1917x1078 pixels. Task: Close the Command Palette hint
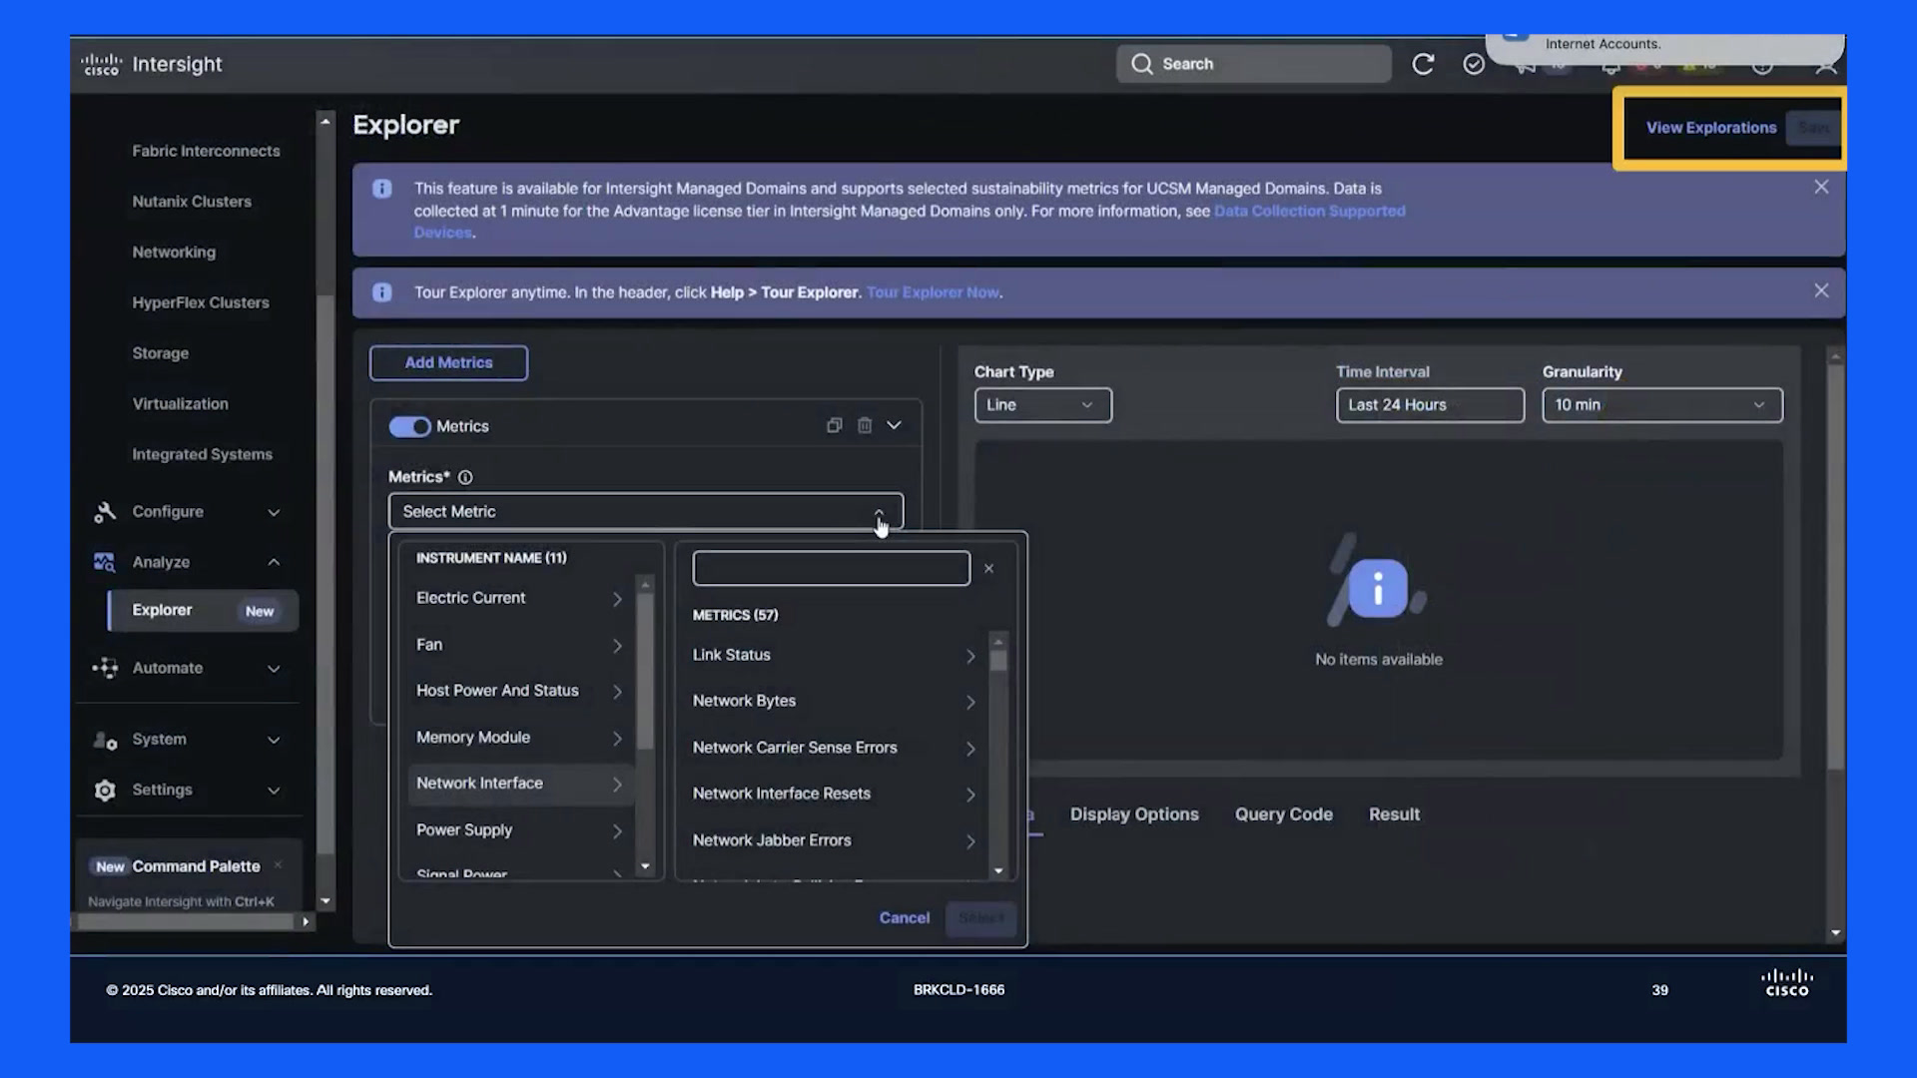(x=278, y=865)
